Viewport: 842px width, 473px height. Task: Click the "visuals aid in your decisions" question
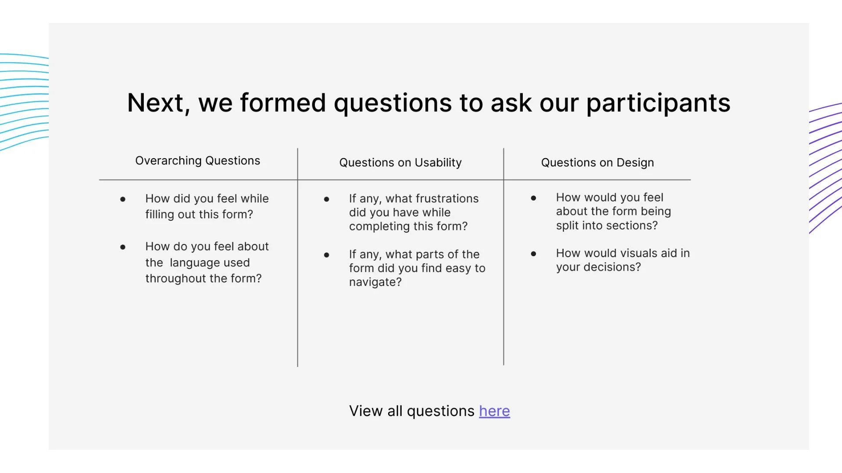point(623,260)
